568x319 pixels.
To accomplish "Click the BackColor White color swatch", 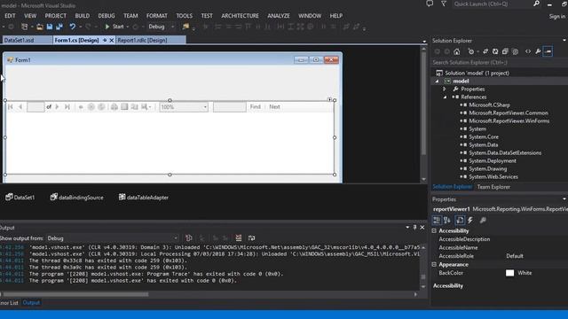I will click(509, 273).
